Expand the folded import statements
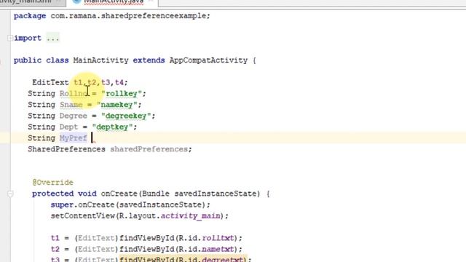466x262 pixels. [x=10, y=38]
